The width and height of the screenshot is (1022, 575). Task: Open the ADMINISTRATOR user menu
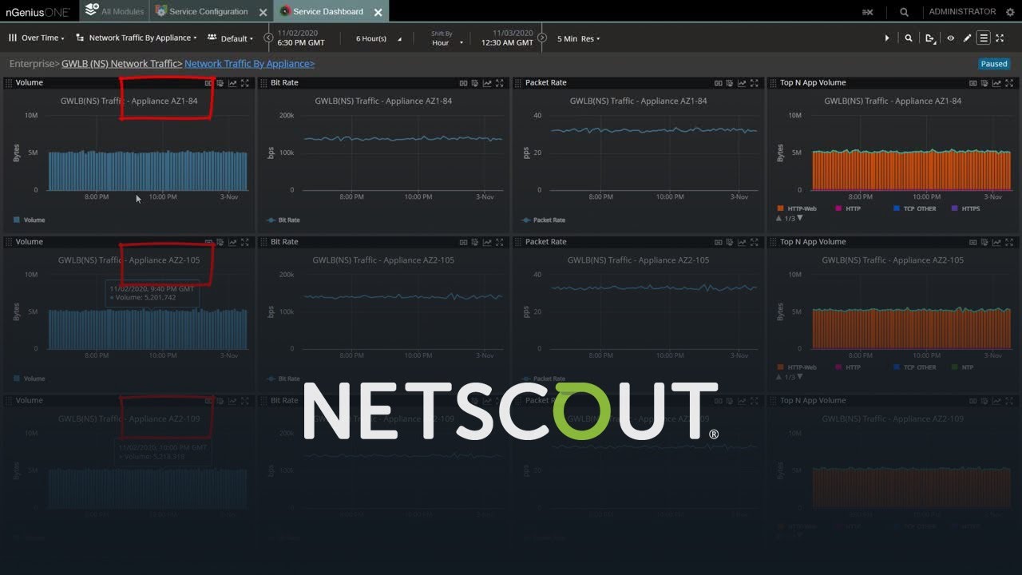point(962,12)
